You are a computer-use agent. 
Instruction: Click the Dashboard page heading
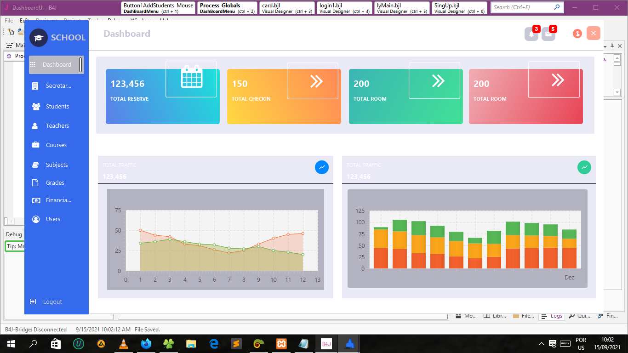click(127, 34)
